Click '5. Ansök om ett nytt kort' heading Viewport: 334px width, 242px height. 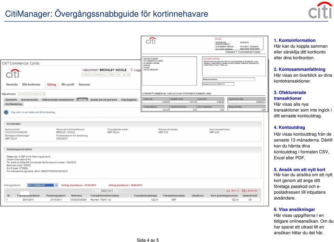(300, 170)
